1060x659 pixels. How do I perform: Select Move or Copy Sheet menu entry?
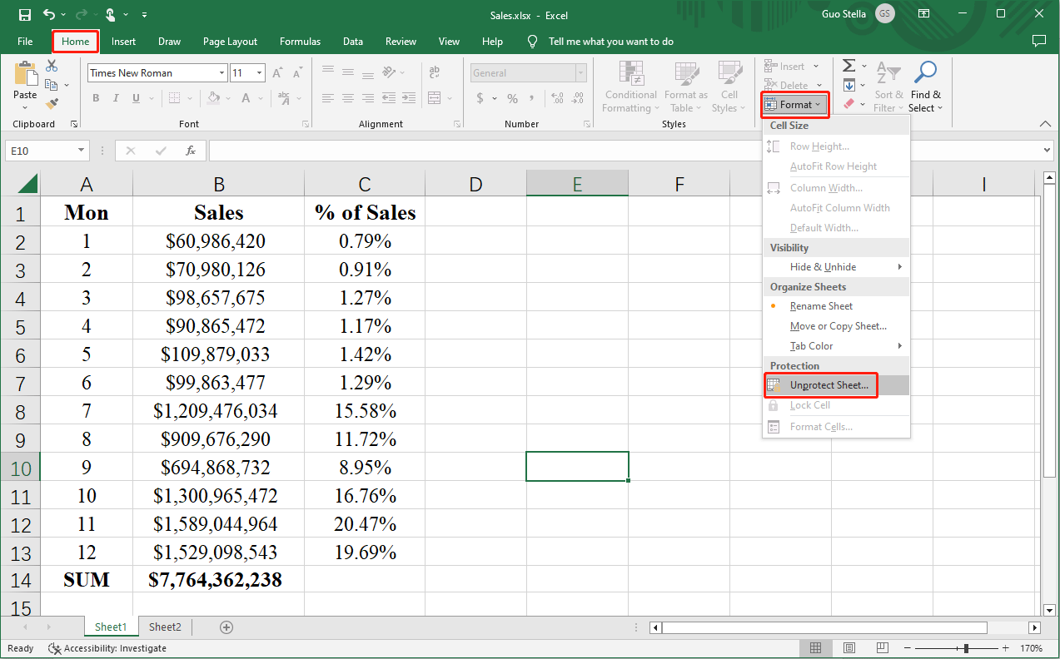tap(836, 326)
